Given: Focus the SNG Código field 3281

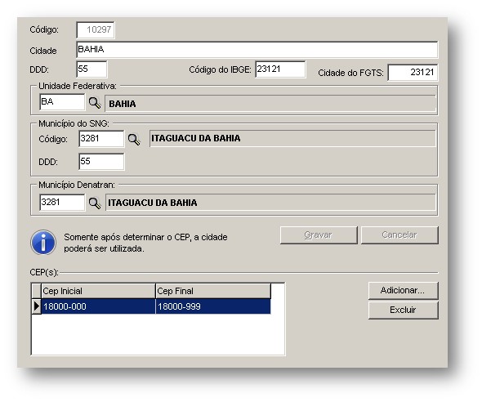Looking at the screenshot, I should pyautogui.click(x=101, y=139).
